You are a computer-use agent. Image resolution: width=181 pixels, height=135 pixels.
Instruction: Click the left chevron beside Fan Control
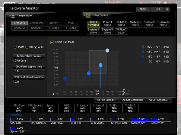[x=85, y=16]
